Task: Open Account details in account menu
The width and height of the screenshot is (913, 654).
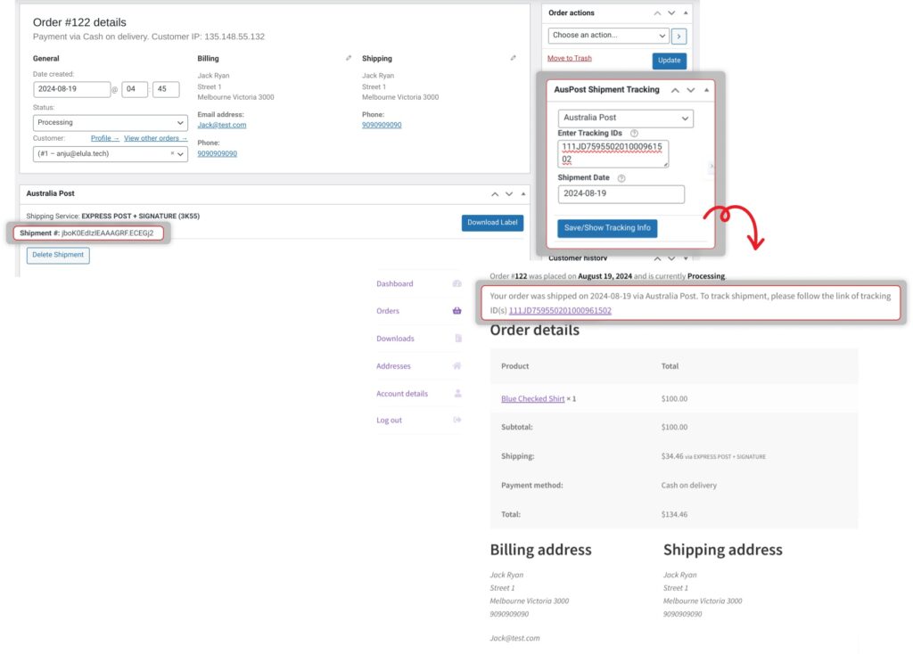Action: click(x=402, y=394)
